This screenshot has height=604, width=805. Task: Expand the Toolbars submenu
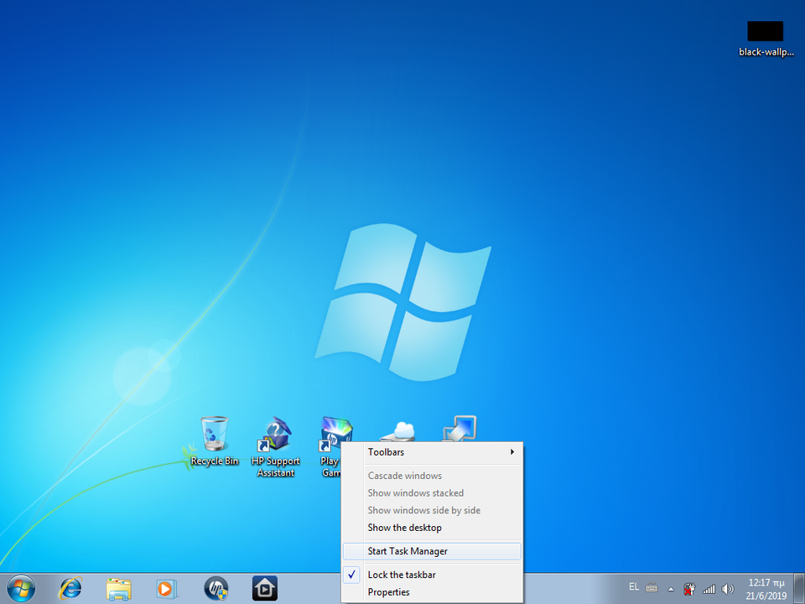pyautogui.click(x=433, y=452)
